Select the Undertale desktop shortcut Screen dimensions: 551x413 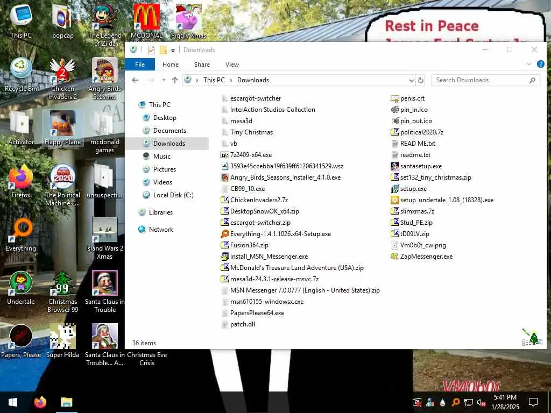21,288
